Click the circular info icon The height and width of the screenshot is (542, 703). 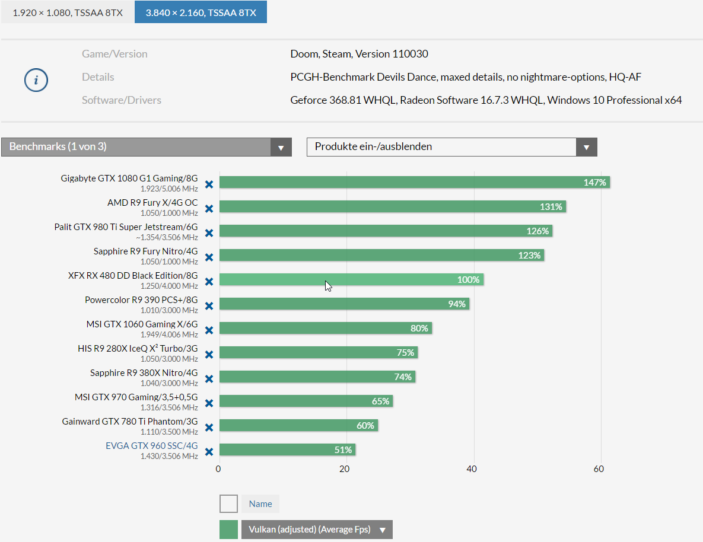[36, 80]
